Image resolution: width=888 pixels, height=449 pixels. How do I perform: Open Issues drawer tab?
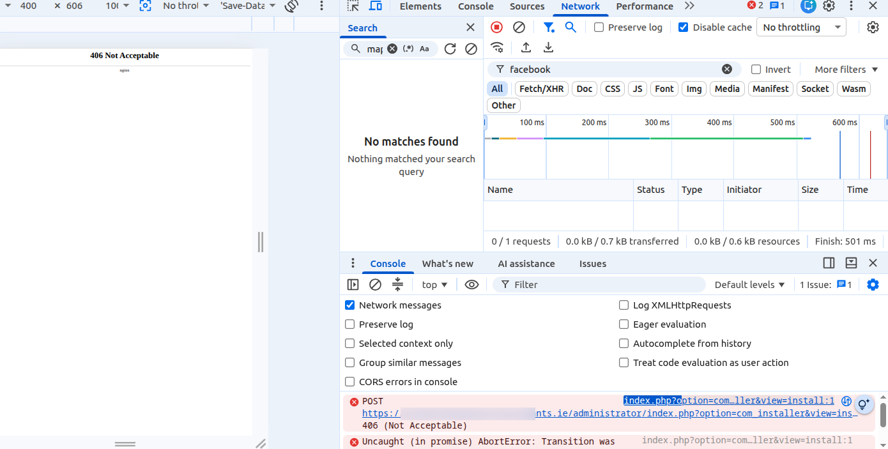coord(593,264)
